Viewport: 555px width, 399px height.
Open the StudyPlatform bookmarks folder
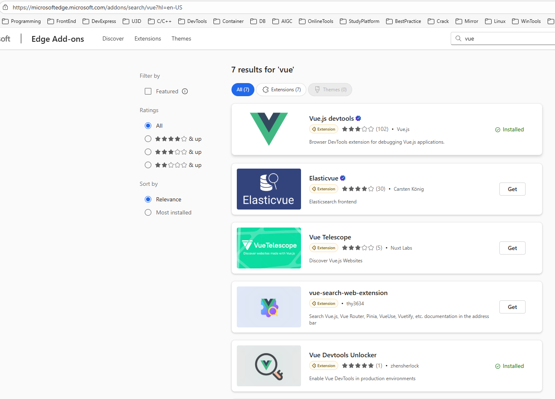tap(360, 21)
